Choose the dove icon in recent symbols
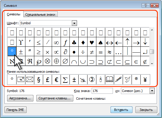This screenshot has width=162, height=118. pos(127,80)
